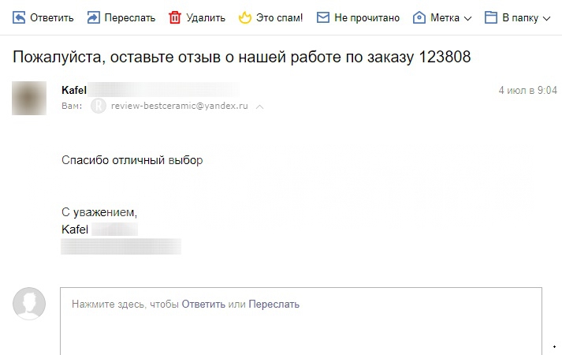
Task: Select Ответить text in the toolbar
Action: 51,17
